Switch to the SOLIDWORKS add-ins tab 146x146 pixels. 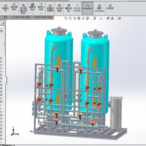[x=21, y=18]
